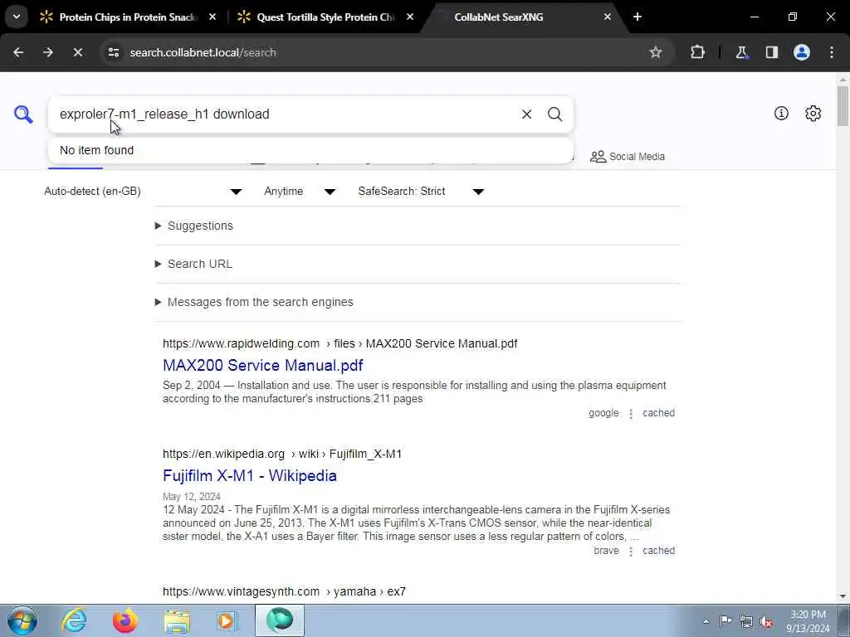Click the muted volume tray icon
Screen dimensions: 850x637
pos(766,621)
